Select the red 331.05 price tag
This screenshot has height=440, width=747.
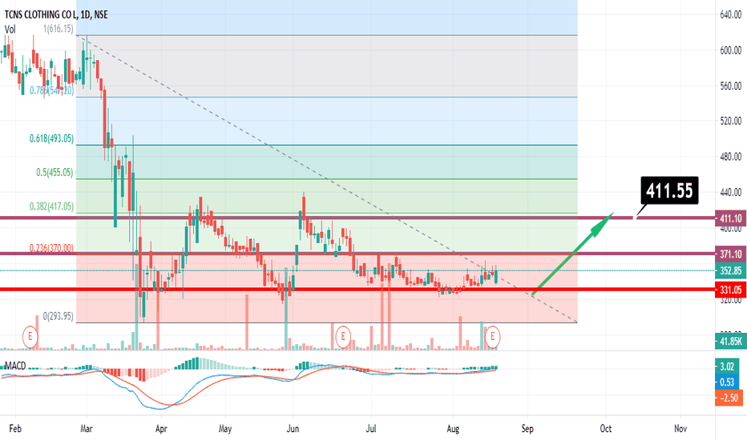pyautogui.click(x=730, y=290)
